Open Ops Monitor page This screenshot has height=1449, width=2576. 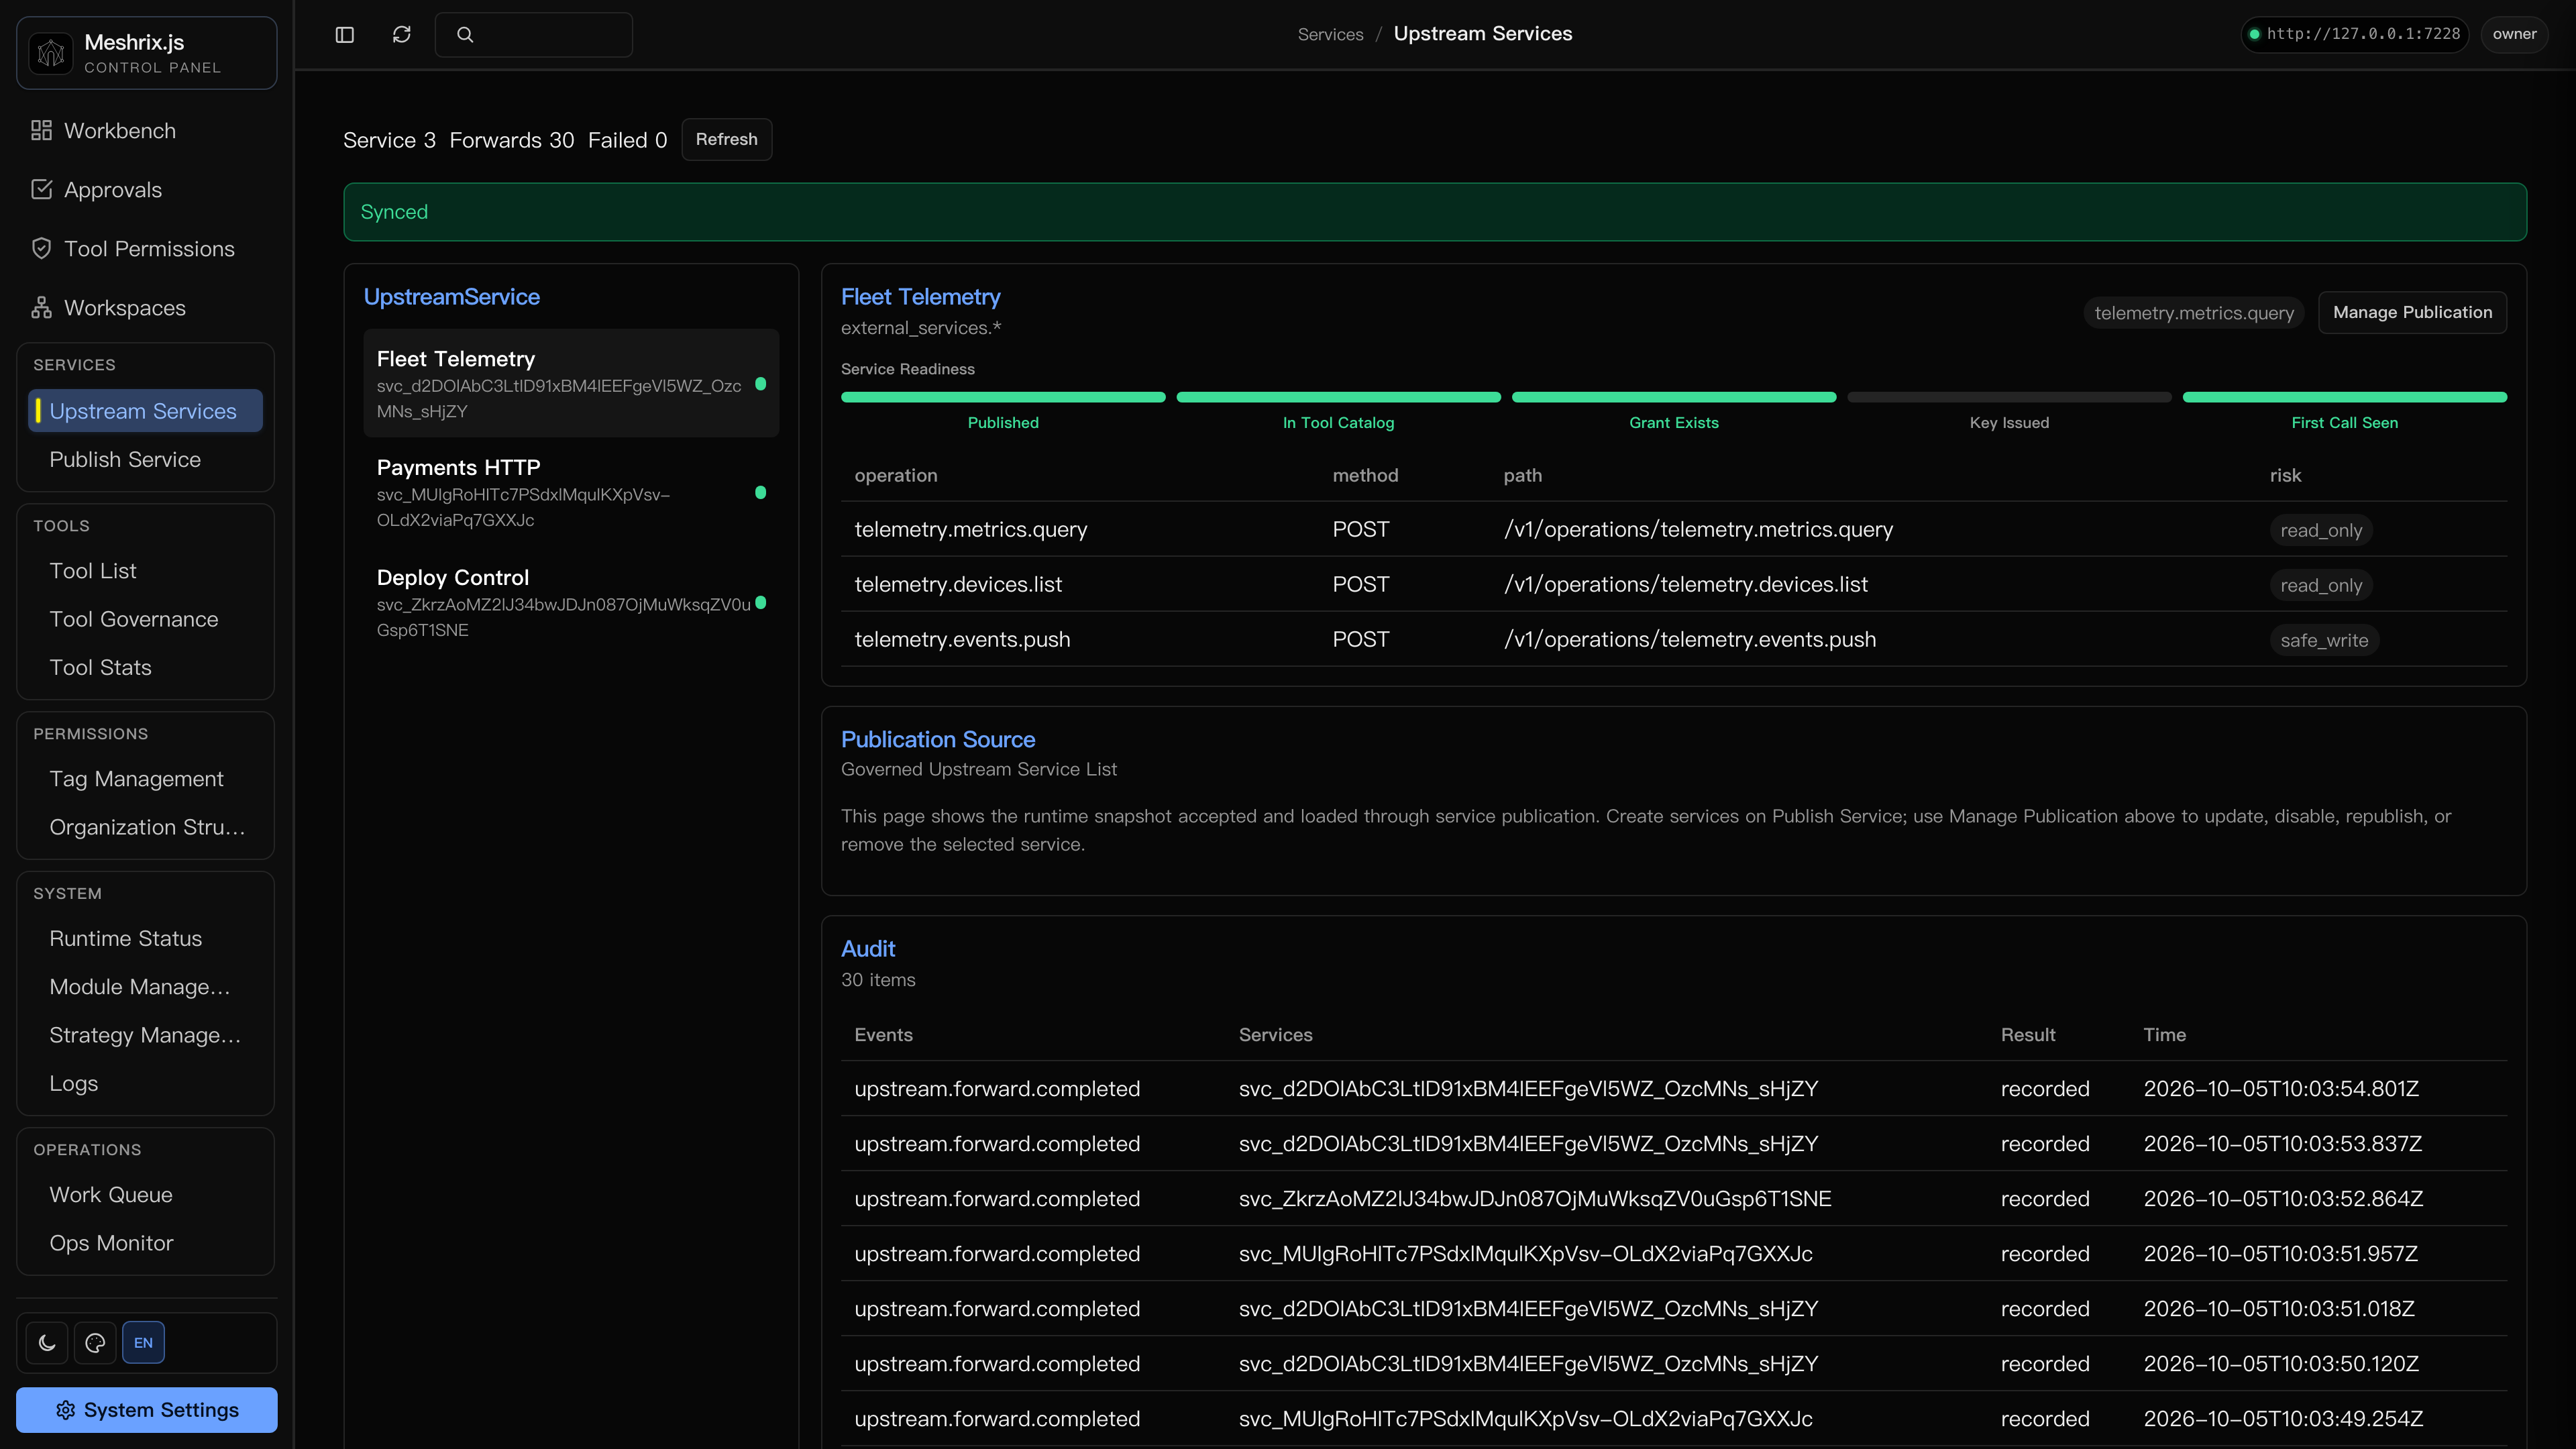[146, 1243]
